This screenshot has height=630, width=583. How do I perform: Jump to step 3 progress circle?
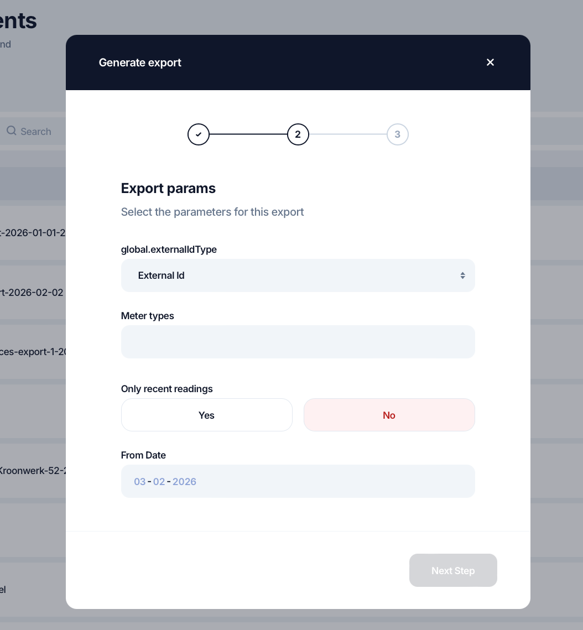pos(397,134)
